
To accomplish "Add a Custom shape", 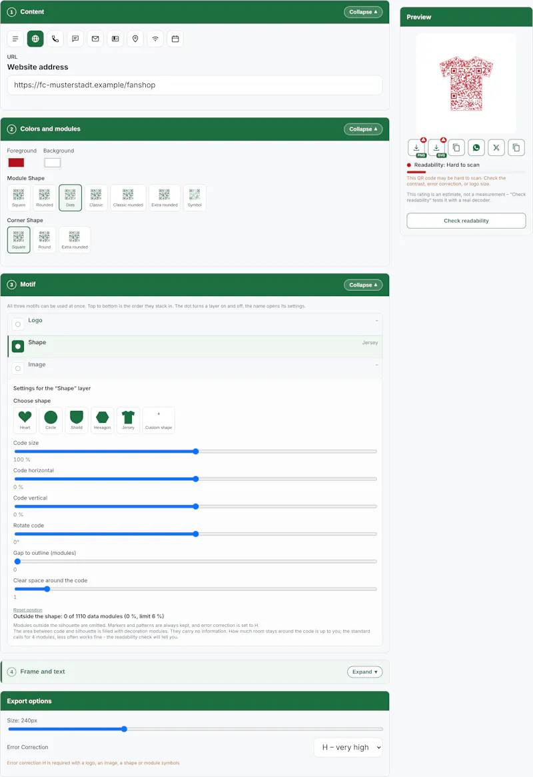I will (x=159, y=420).
